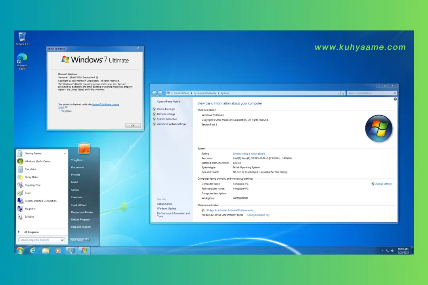Select System and Security in the breadcrumb

tap(205, 93)
